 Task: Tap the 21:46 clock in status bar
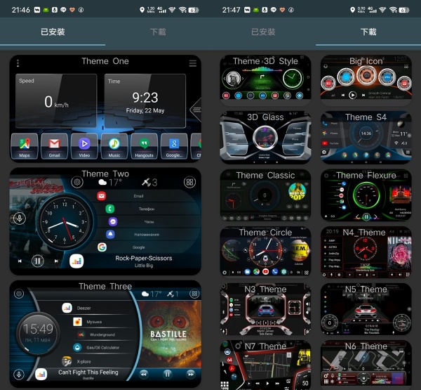click(20, 10)
